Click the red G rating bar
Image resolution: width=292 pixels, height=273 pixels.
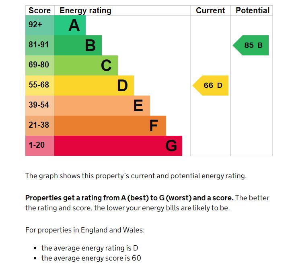[x=118, y=146]
